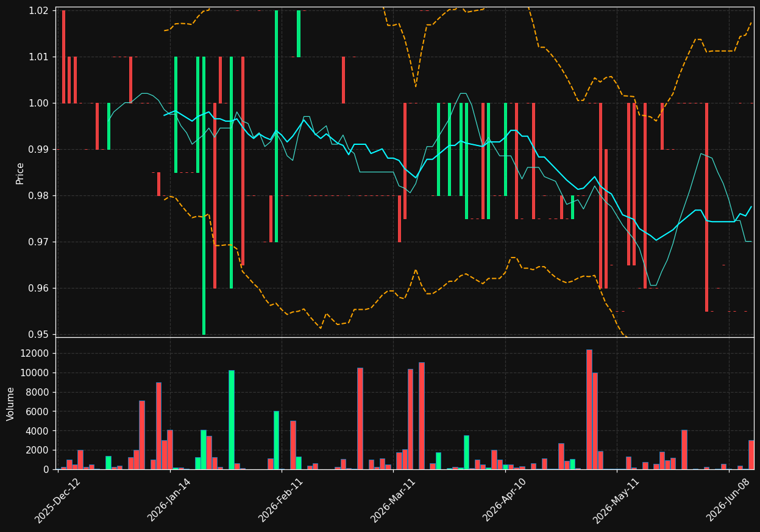Click the 4000 volume tick label
This screenshot has width=760, height=532.
pyautogui.click(x=38, y=431)
